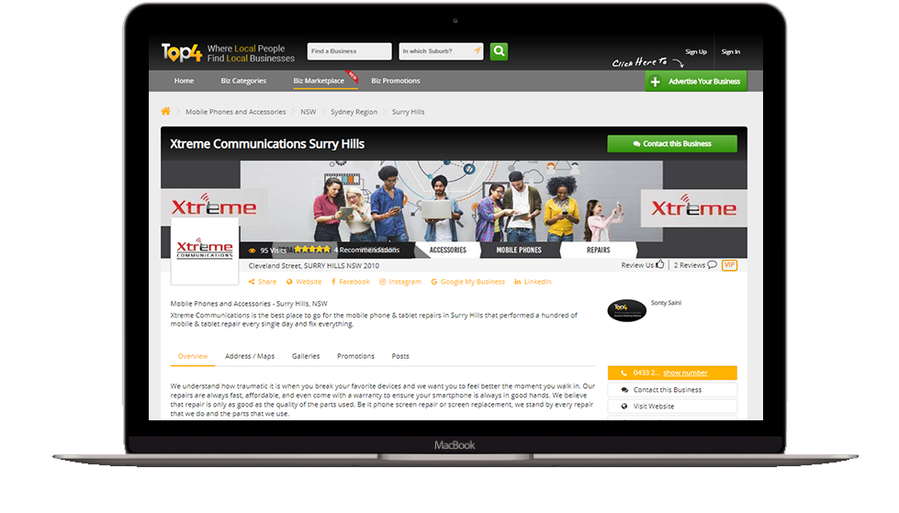The height and width of the screenshot is (513, 899).
Task: Click the home breadcrumb icon
Action: coord(165,111)
